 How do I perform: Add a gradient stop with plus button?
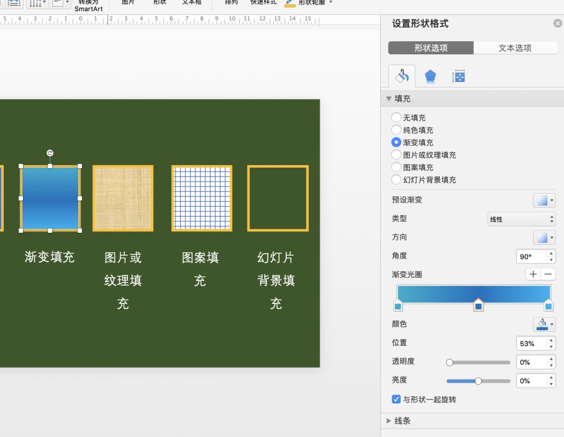pos(533,274)
